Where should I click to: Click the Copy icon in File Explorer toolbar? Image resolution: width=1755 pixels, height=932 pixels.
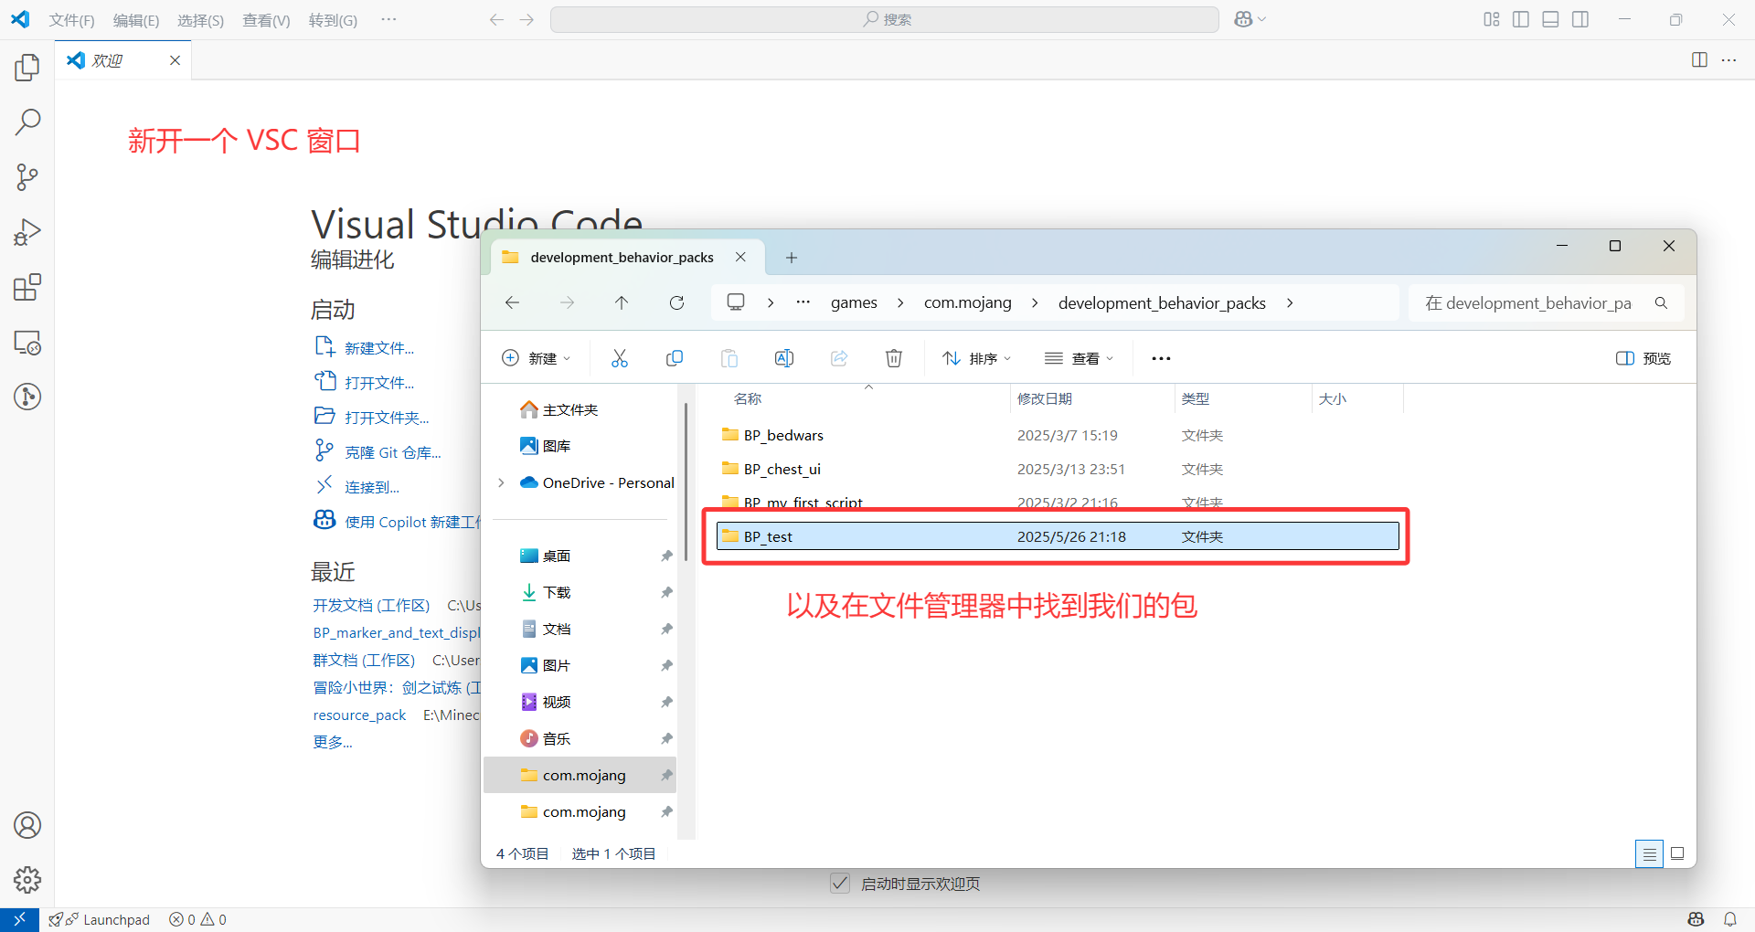675,358
